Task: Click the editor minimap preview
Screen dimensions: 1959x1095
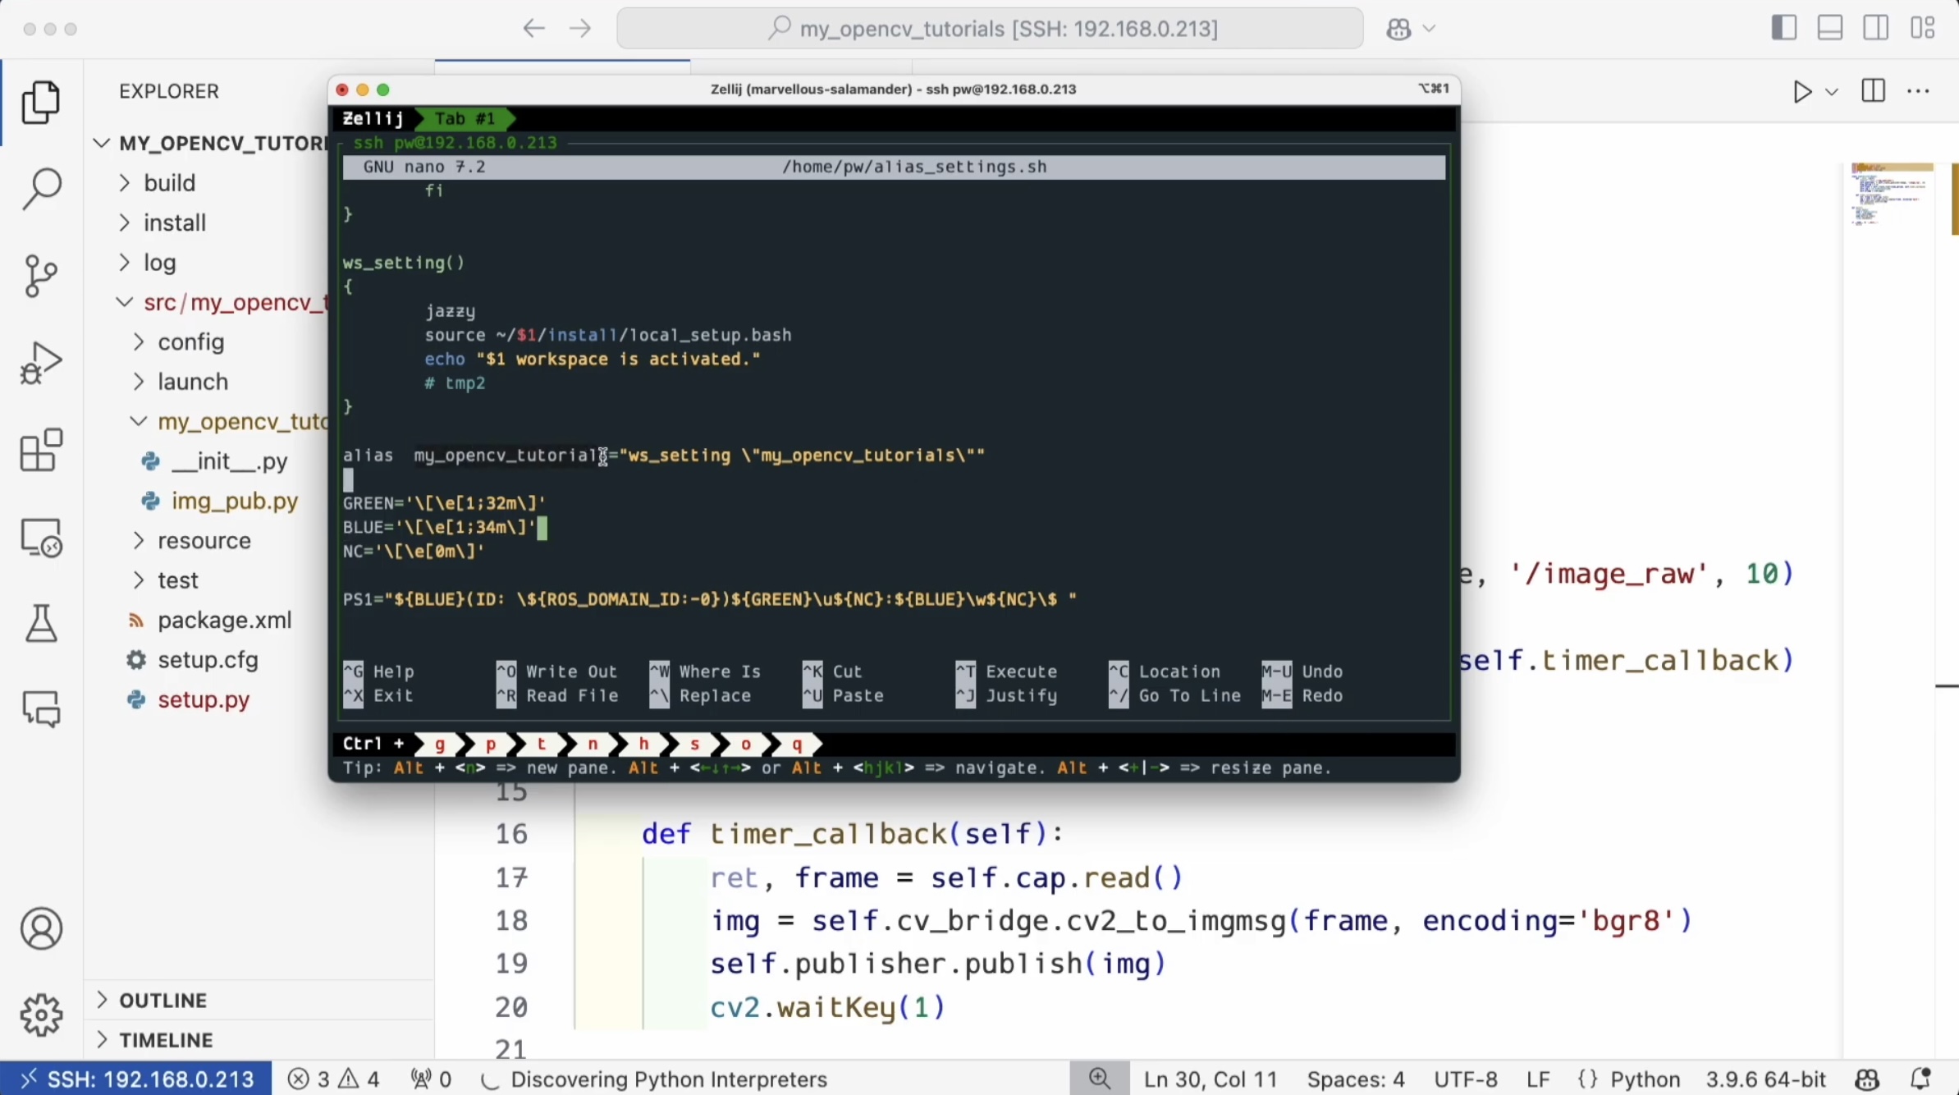Action: point(1890,195)
